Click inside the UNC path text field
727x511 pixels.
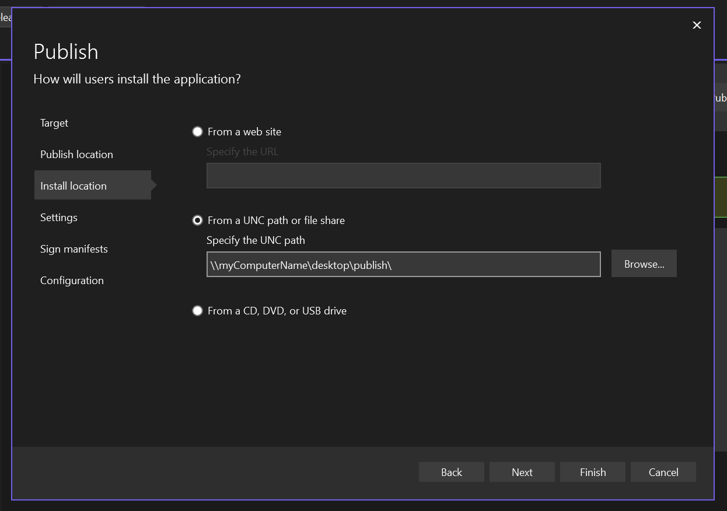point(403,264)
